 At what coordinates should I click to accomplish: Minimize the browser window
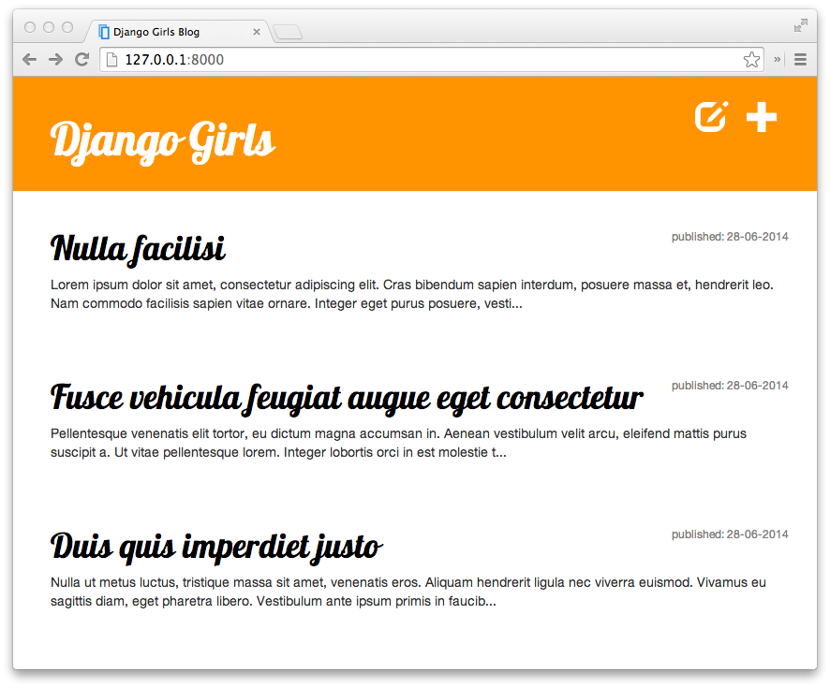tap(49, 28)
